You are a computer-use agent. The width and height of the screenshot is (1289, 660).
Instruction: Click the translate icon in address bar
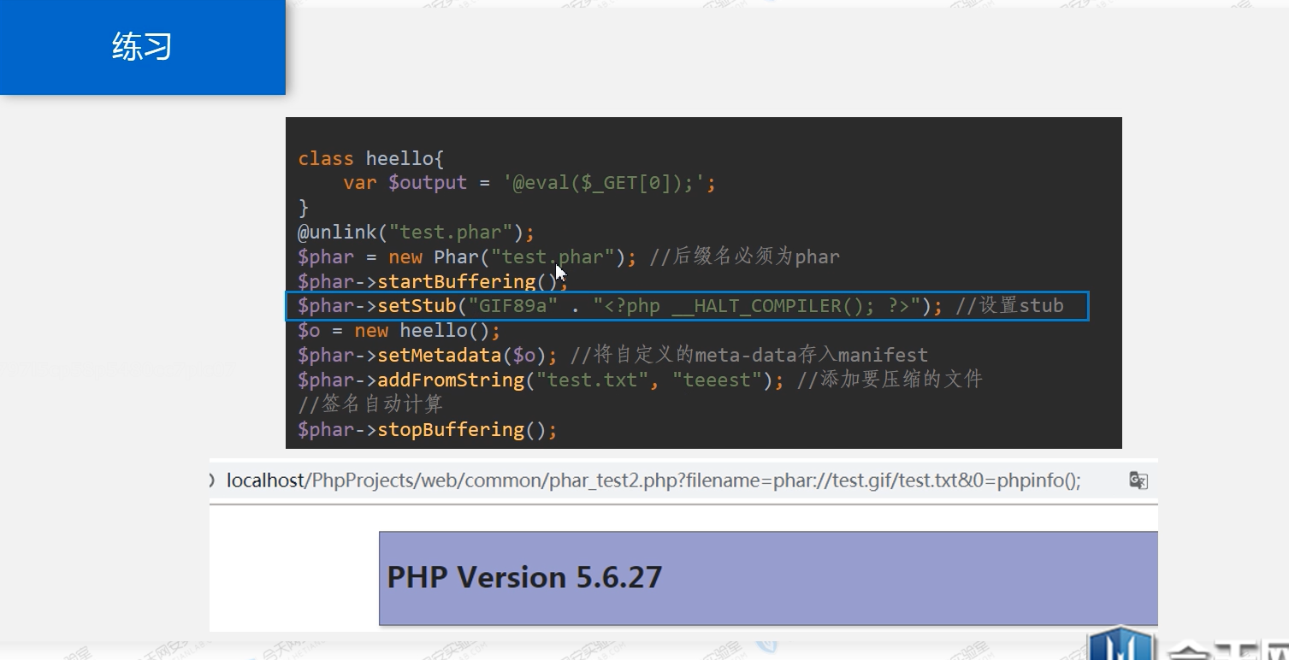click(1138, 480)
